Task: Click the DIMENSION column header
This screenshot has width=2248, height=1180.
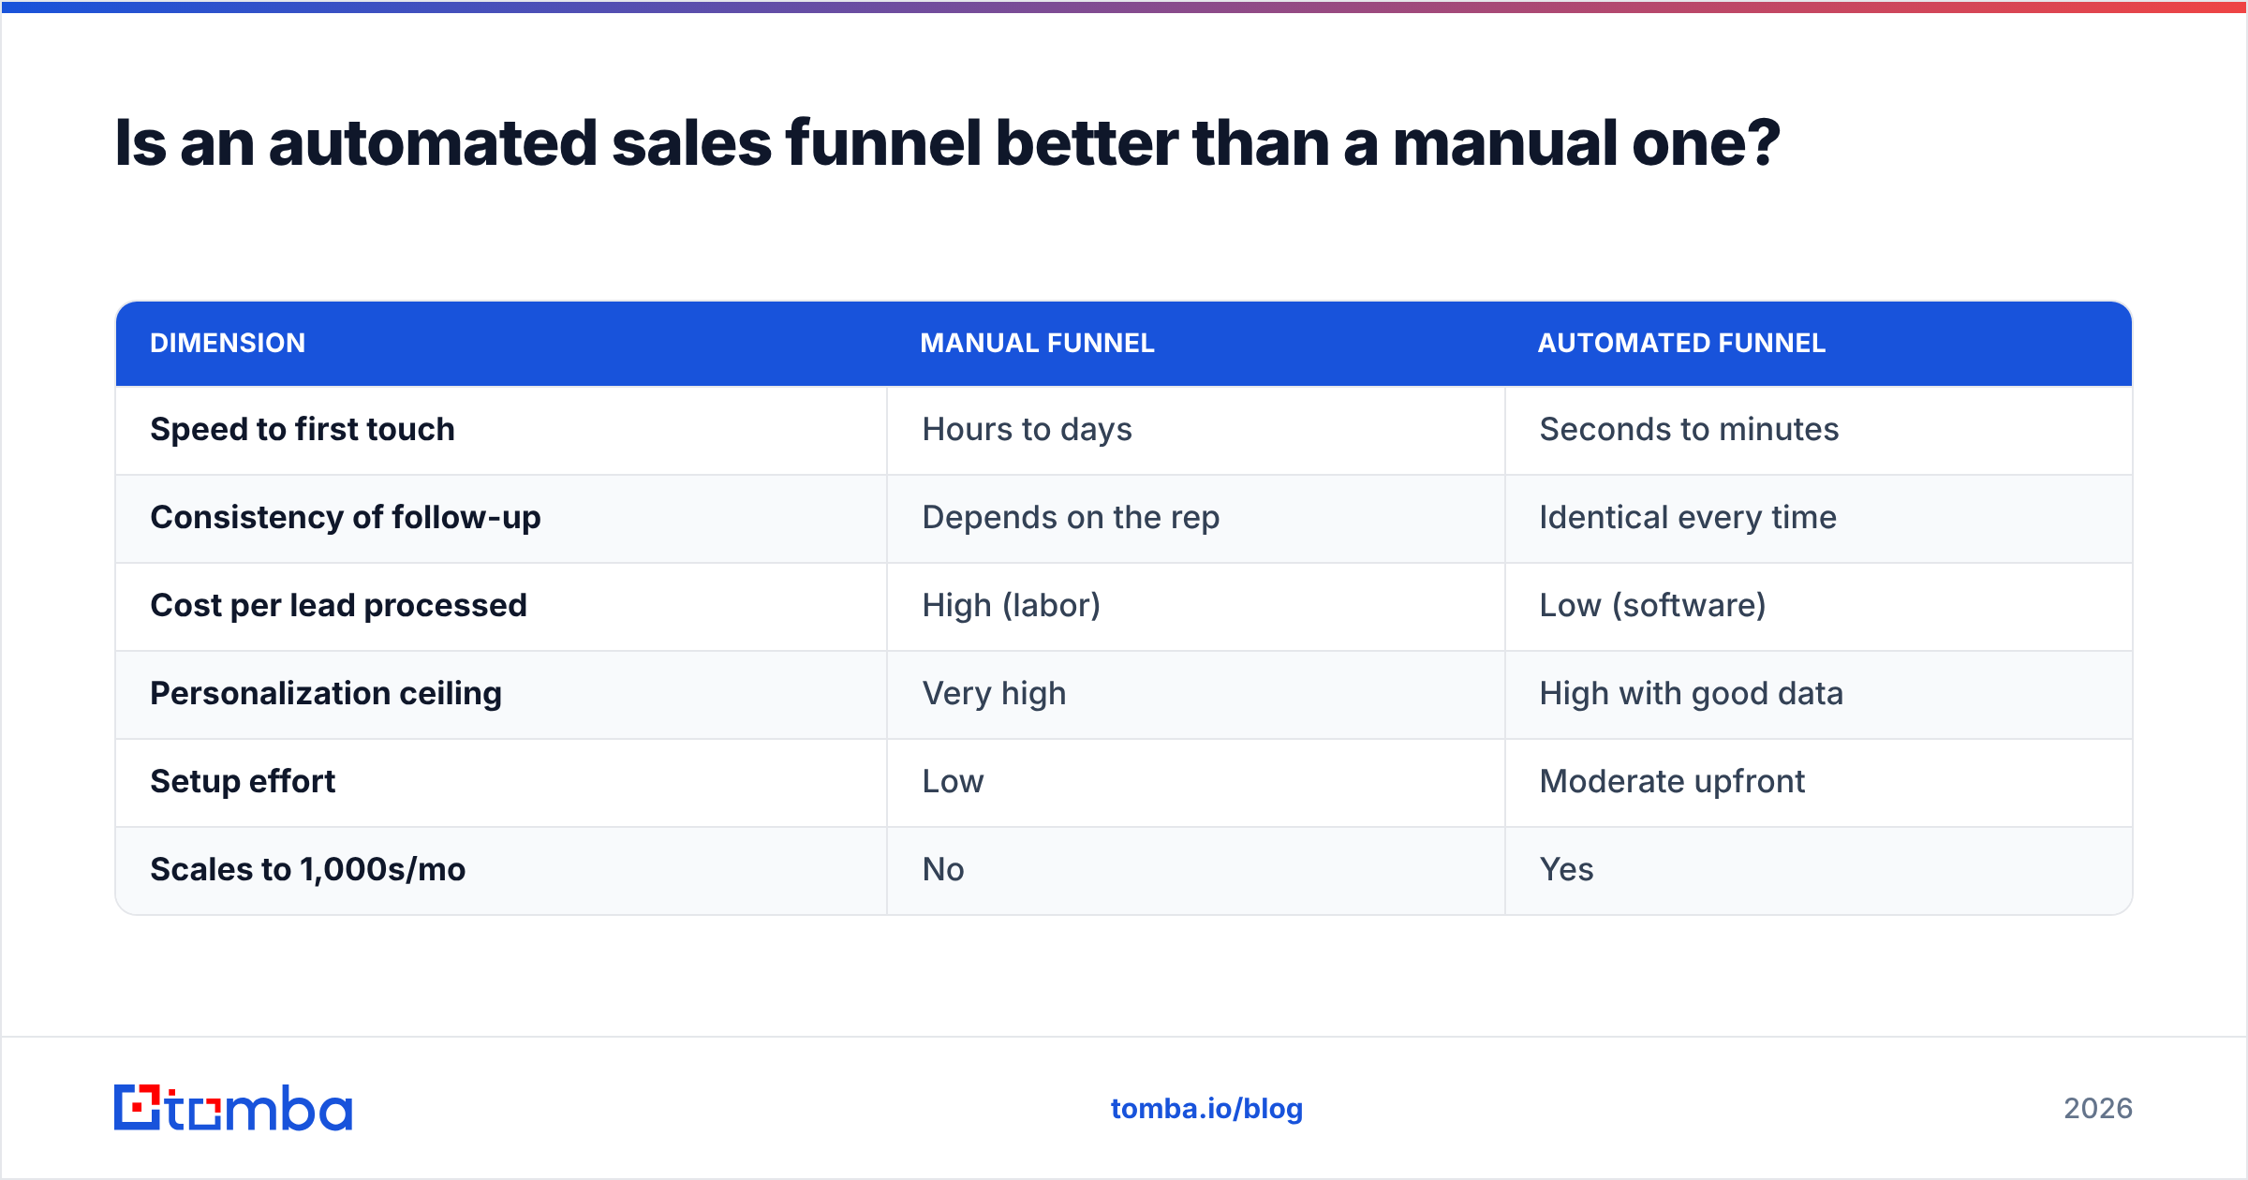Action: click(x=228, y=343)
